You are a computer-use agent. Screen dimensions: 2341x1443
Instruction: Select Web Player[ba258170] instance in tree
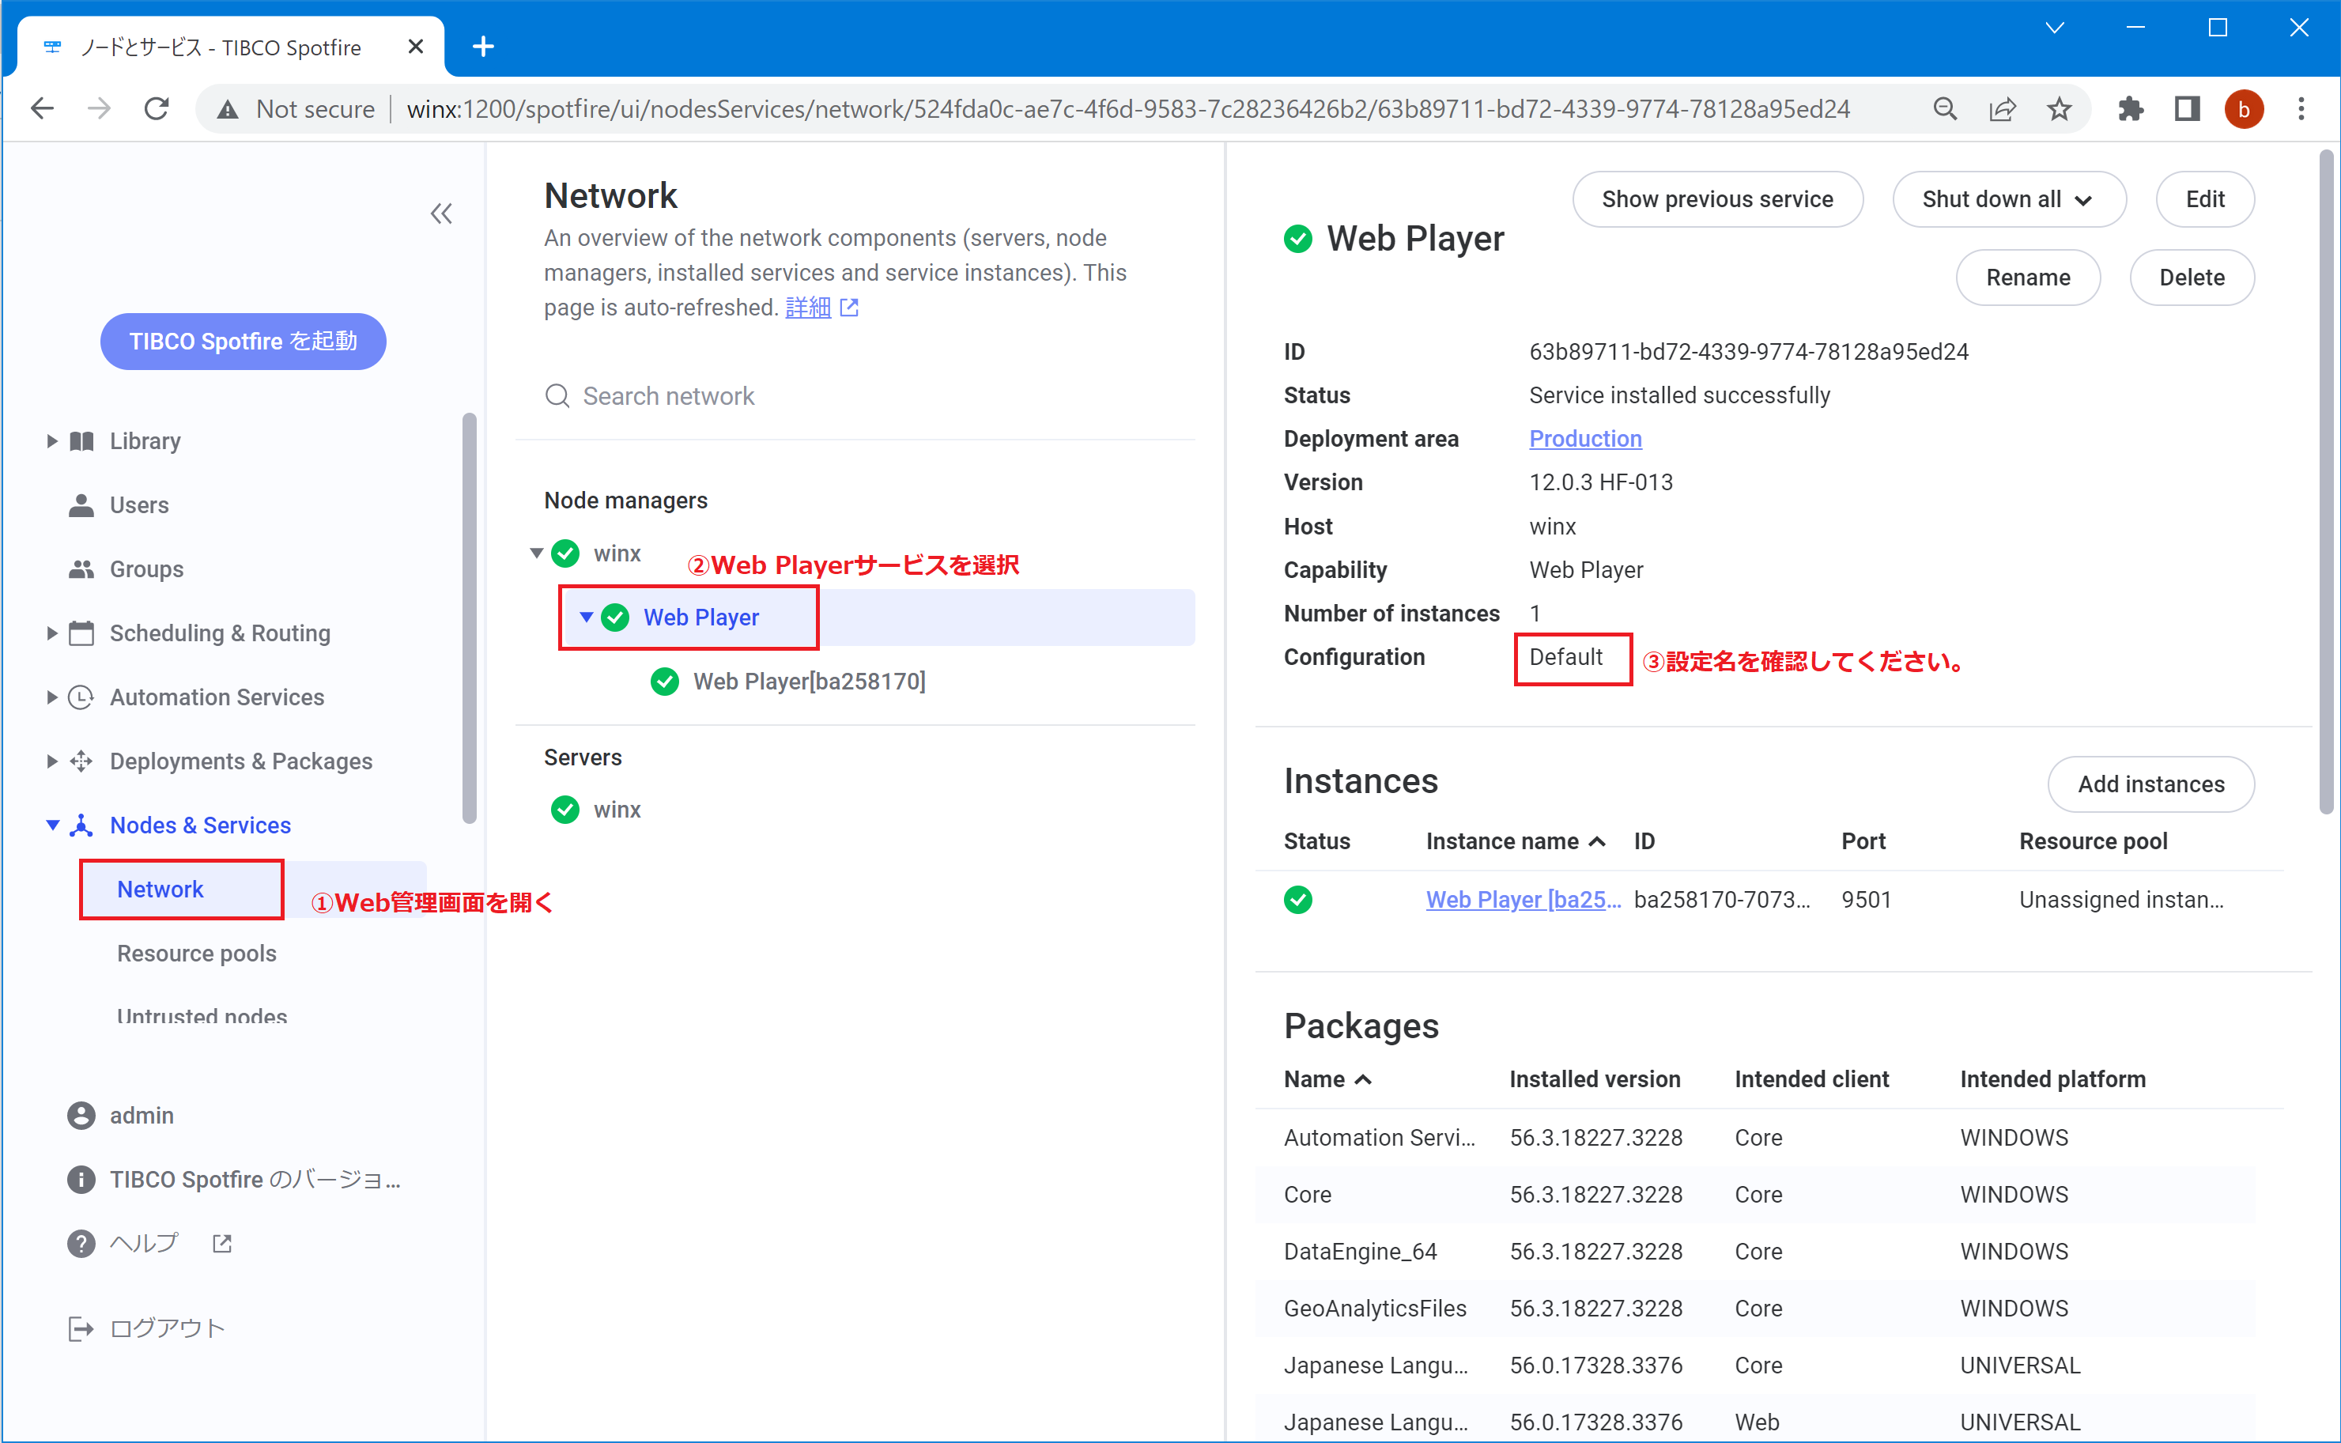tap(810, 682)
